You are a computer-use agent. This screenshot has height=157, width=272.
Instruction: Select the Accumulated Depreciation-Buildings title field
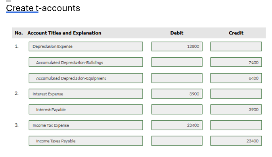86,62
